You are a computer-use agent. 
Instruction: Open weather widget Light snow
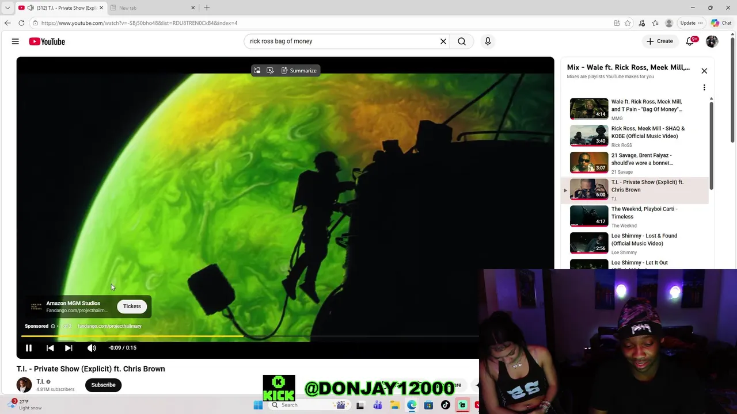click(26, 405)
